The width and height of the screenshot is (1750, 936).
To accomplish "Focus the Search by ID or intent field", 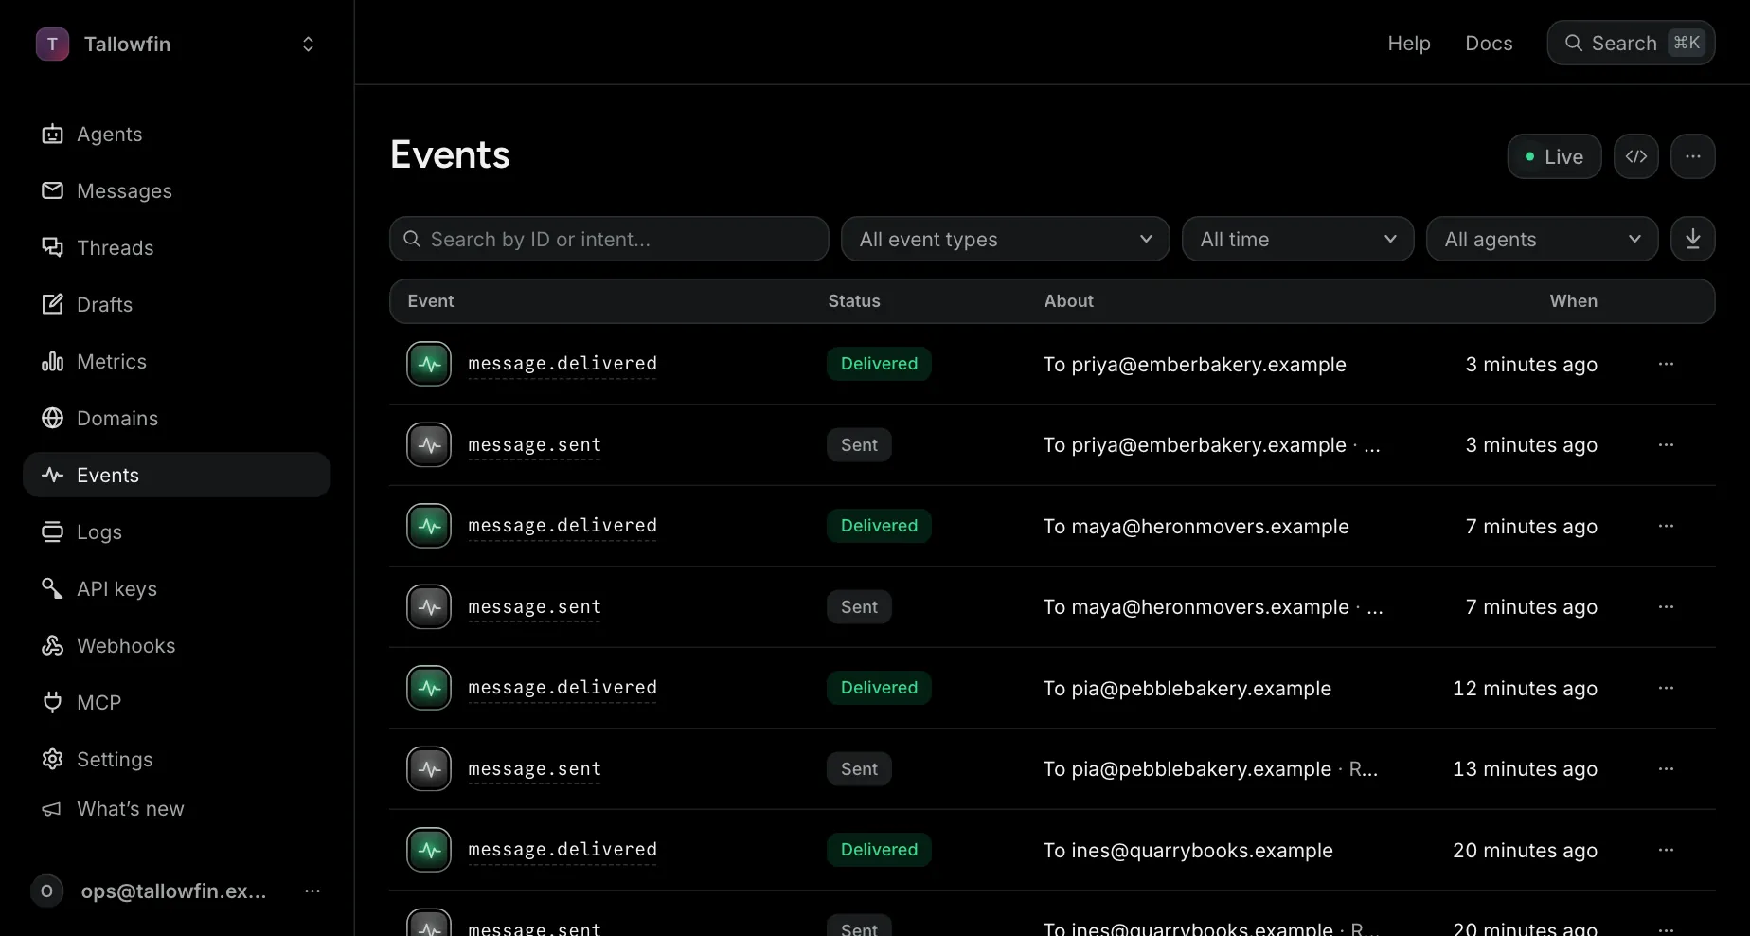I will 609,240.
